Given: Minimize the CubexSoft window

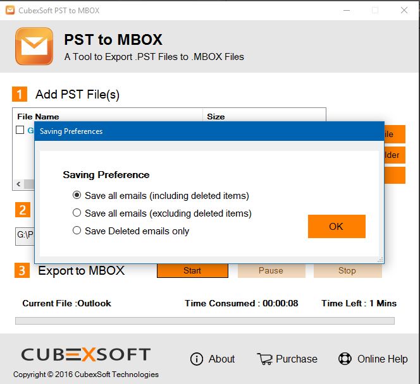Looking at the screenshot, I should coord(347,10).
